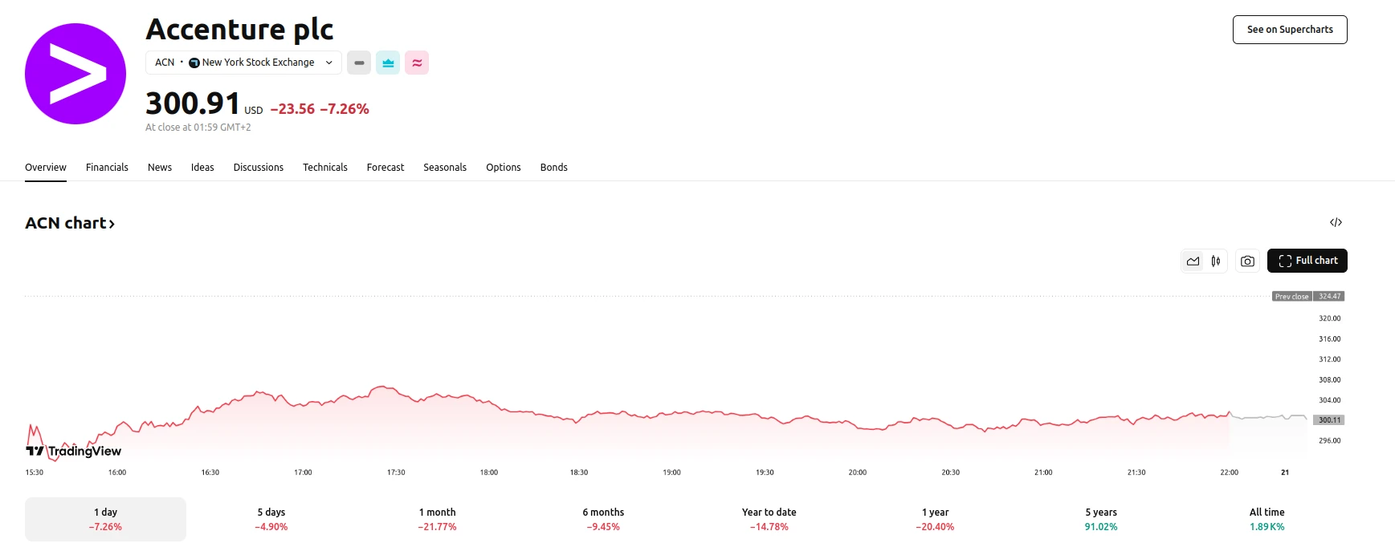Select the 1 month time range
This screenshot has width=1395, height=547.
point(437,519)
